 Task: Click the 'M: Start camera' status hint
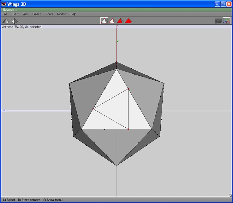tap(29, 200)
